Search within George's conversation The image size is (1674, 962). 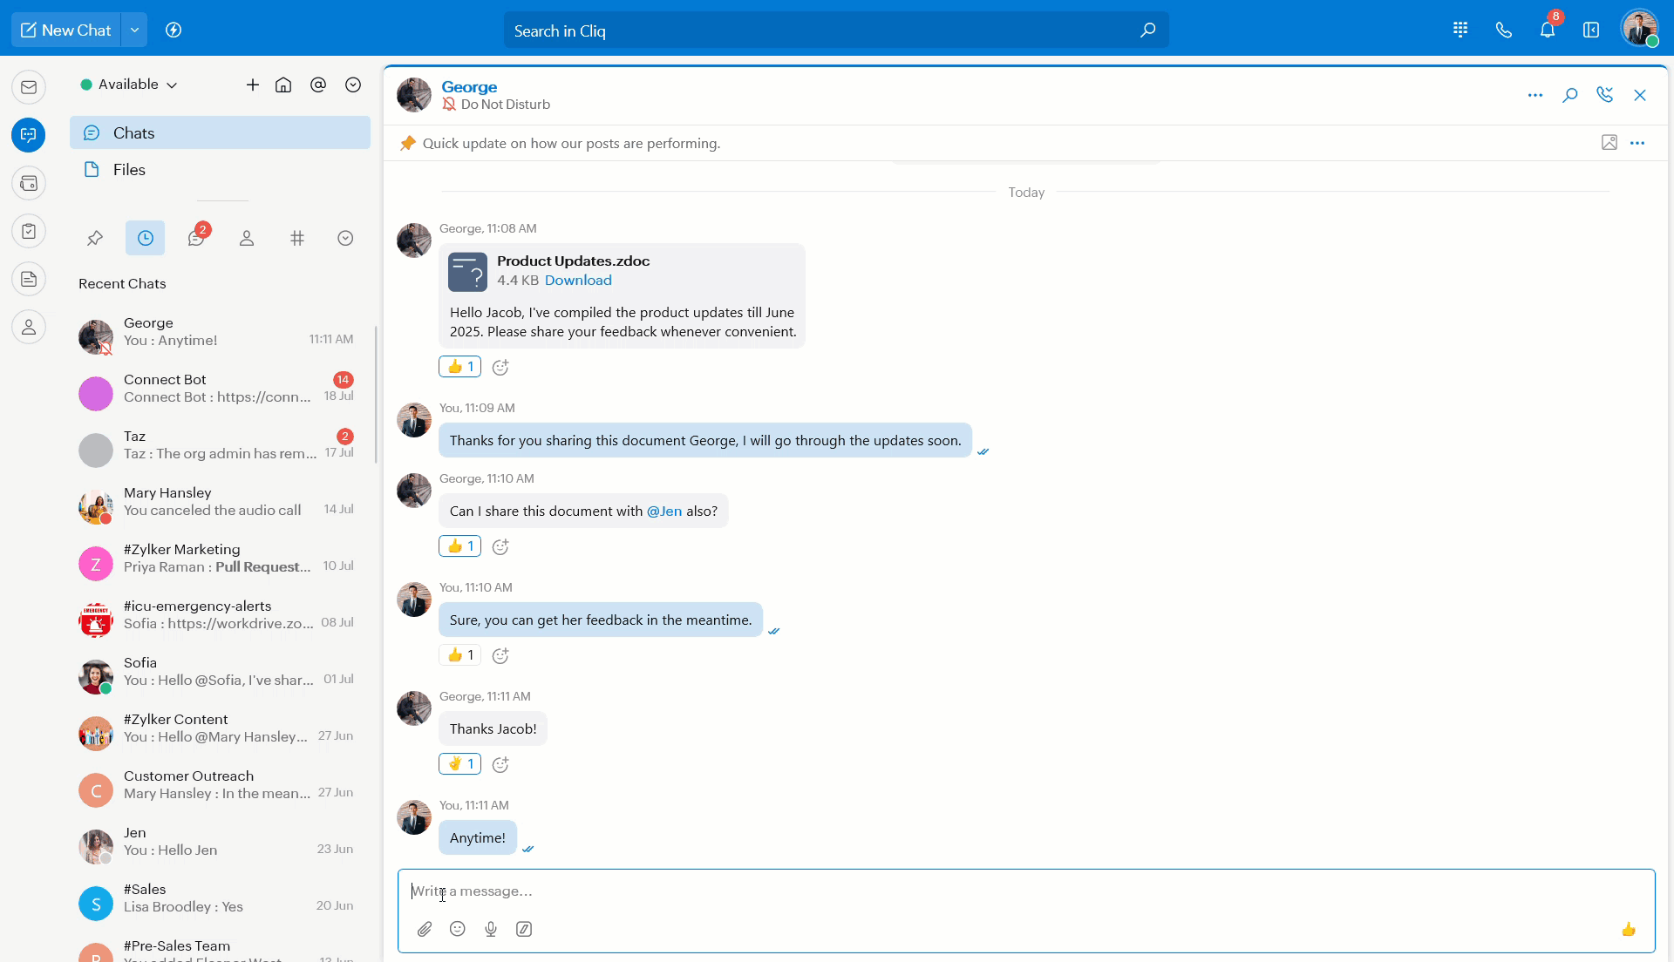point(1570,95)
